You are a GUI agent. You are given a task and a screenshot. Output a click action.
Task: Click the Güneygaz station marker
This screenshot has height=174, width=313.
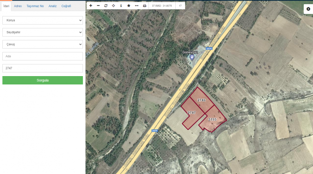[192, 58]
